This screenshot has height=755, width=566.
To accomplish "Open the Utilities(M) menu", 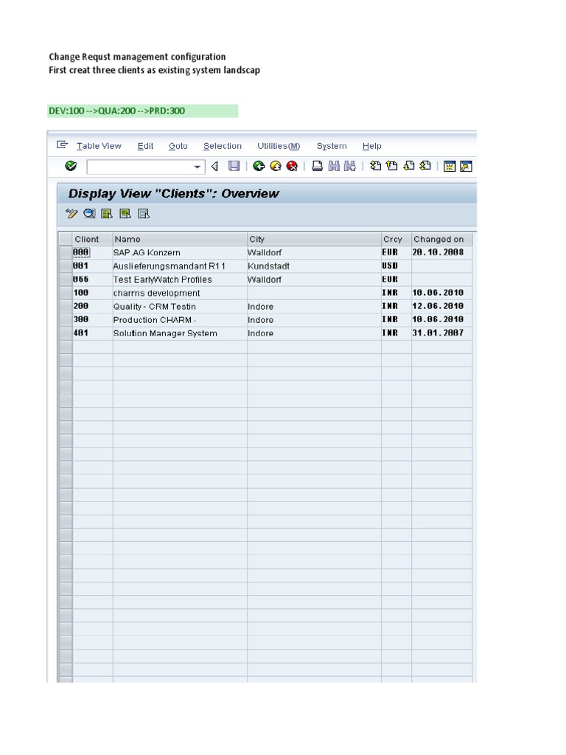I will (279, 146).
